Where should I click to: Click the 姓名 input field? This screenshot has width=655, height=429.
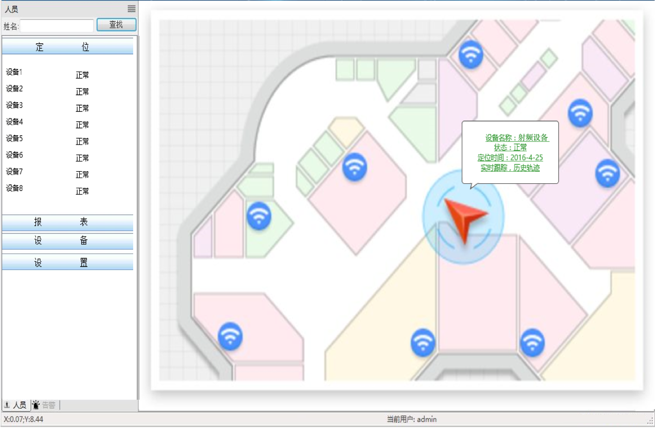57,26
